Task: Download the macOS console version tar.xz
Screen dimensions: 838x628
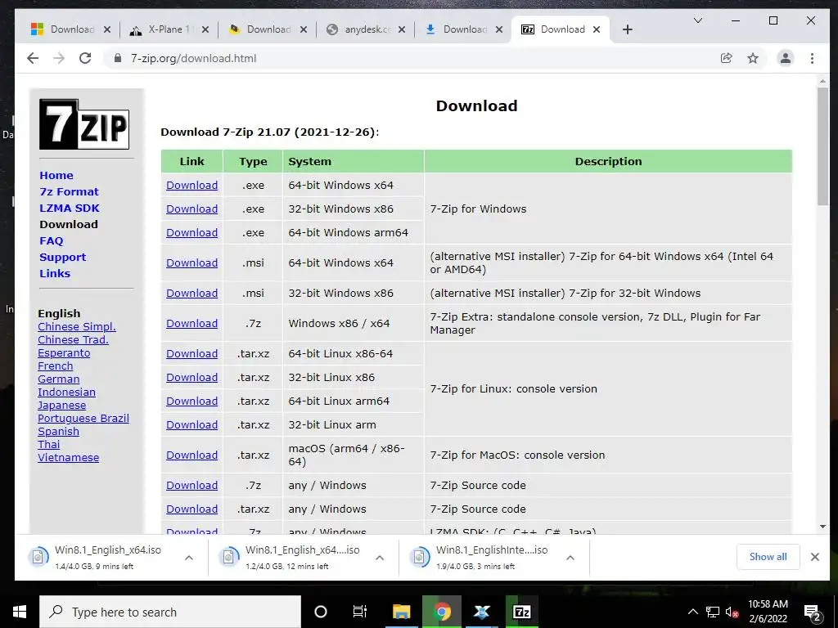Action: tap(191, 455)
